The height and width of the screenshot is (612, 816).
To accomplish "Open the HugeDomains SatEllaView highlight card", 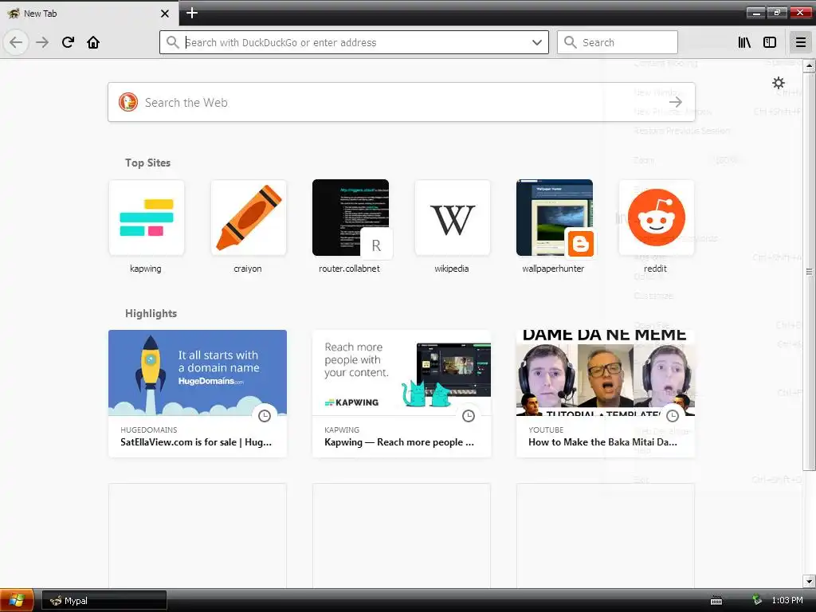I will click(198, 394).
